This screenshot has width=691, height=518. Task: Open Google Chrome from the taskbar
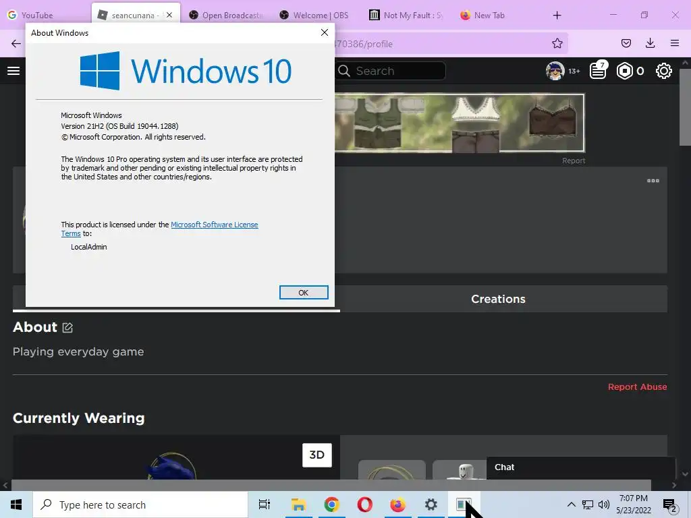pyautogui.click(x=331, y=505)
